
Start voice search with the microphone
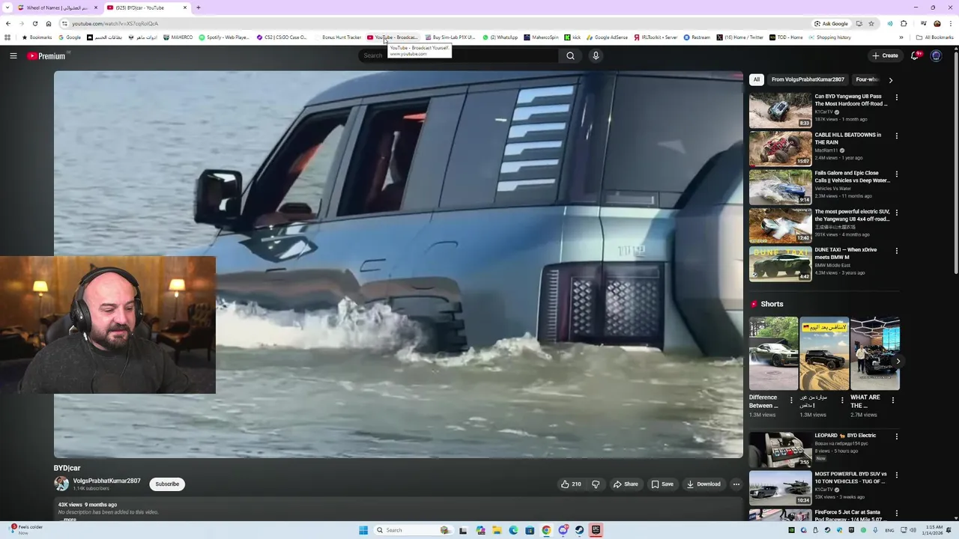click(596, 55)
